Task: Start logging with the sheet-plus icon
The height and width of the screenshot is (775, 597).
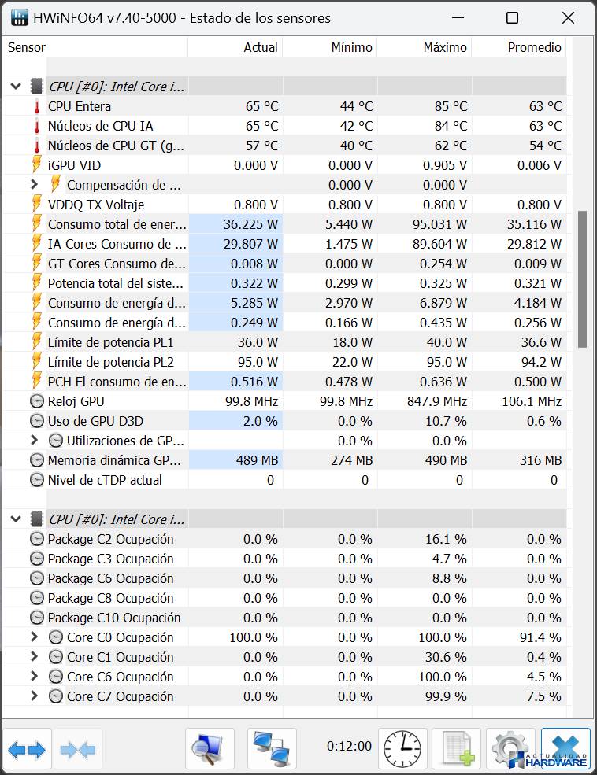Action: click(x=457, y=748)
